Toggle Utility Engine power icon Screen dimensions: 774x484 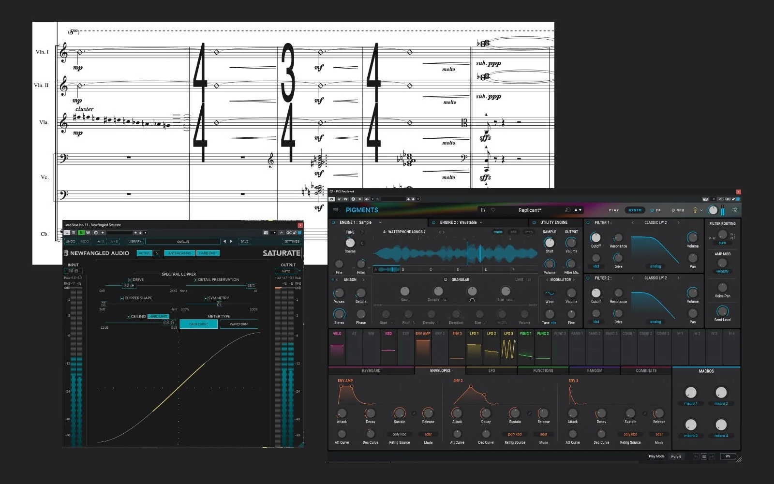[x=534, y=222]
